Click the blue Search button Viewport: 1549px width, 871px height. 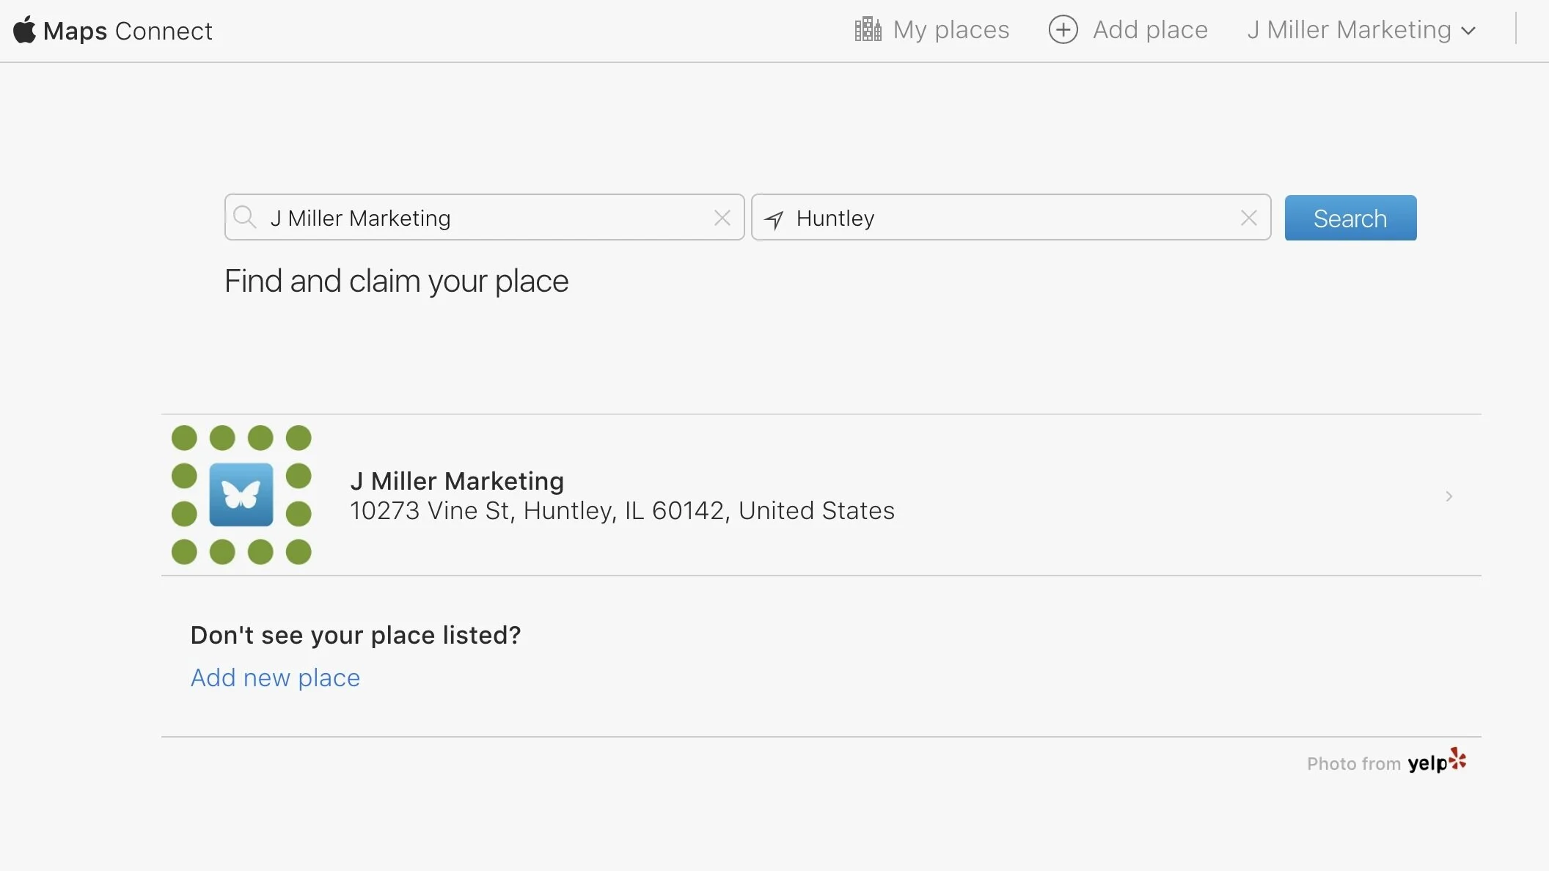(1350, 218)
